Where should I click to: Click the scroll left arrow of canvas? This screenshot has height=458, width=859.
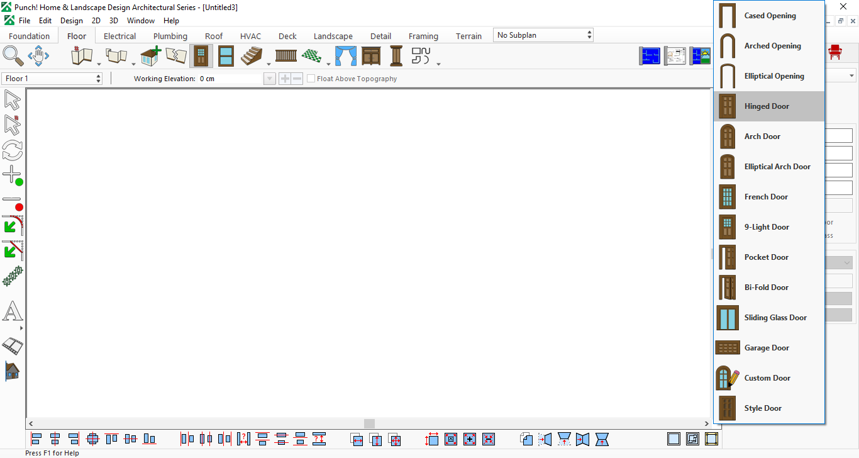pos(31,424)
